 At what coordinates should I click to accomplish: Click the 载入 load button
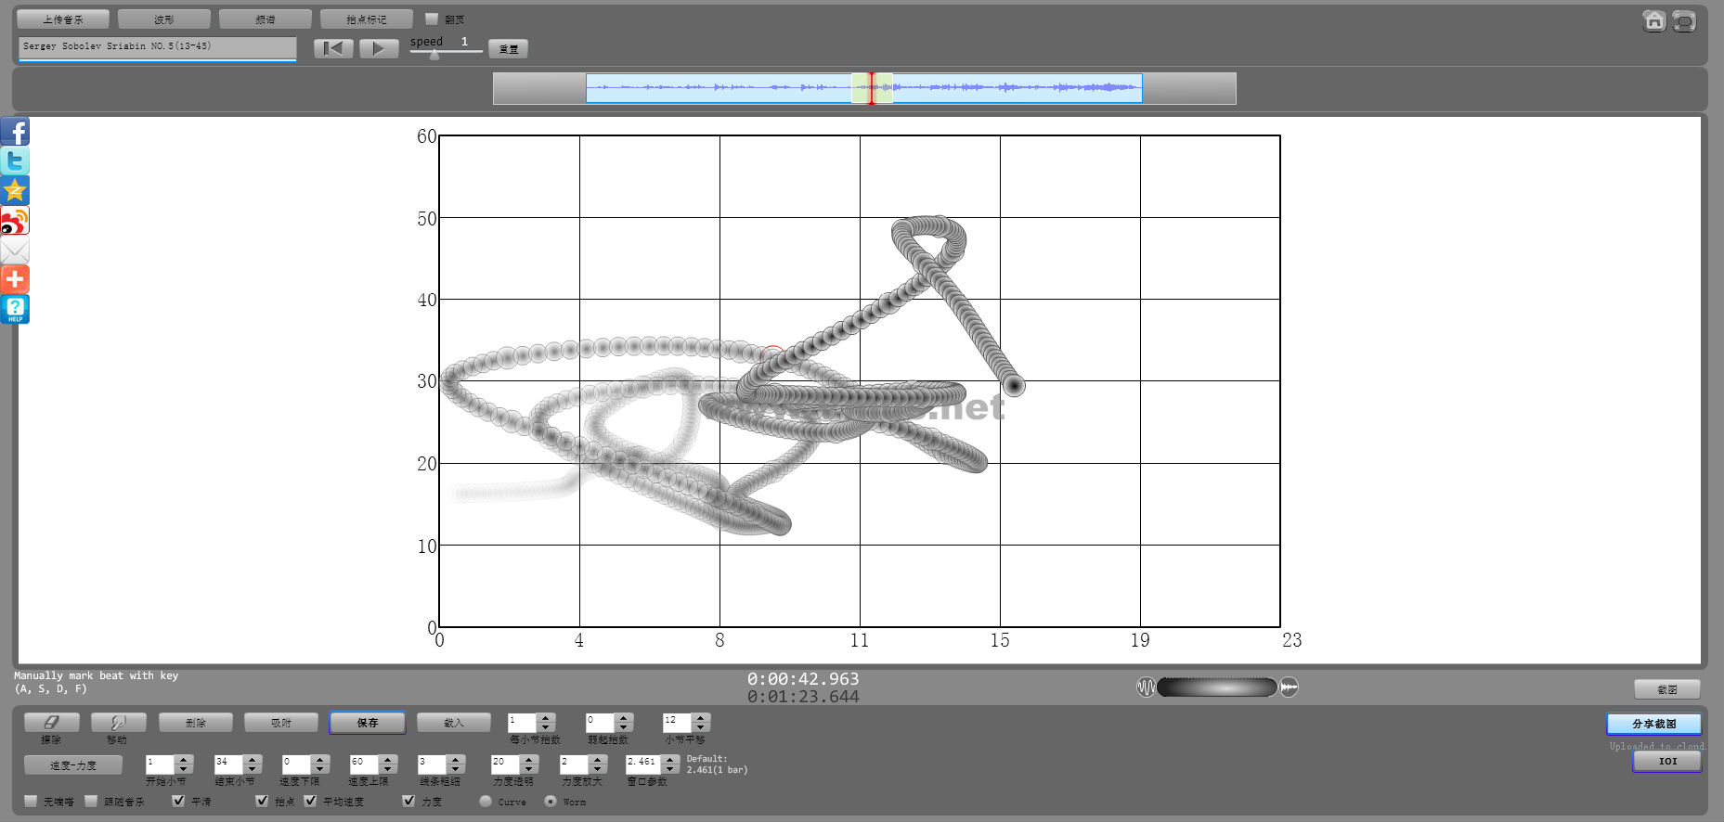tap(454, 722)
